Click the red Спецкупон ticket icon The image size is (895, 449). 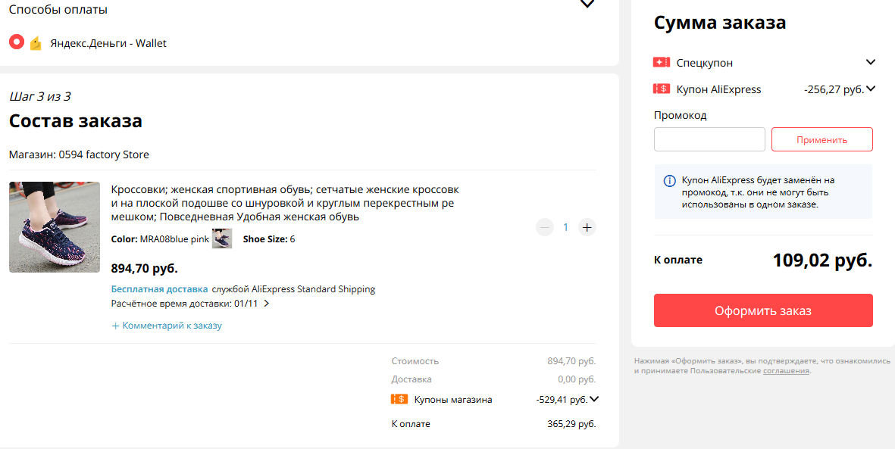coord(662,62)
